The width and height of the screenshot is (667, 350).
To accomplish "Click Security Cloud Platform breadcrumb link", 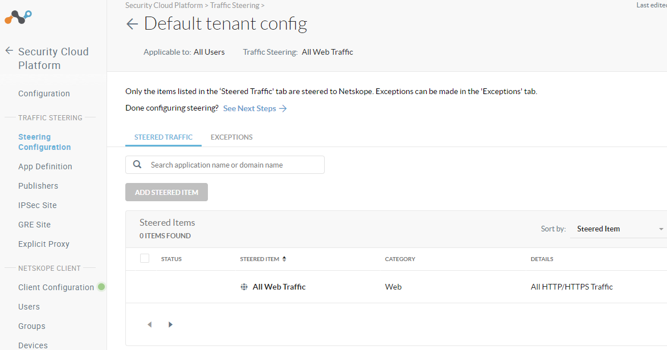I will pyautogui.click(x=164, y=6).
